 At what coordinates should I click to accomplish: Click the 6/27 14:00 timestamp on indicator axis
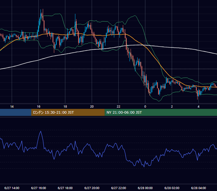(x=12, y=188)
